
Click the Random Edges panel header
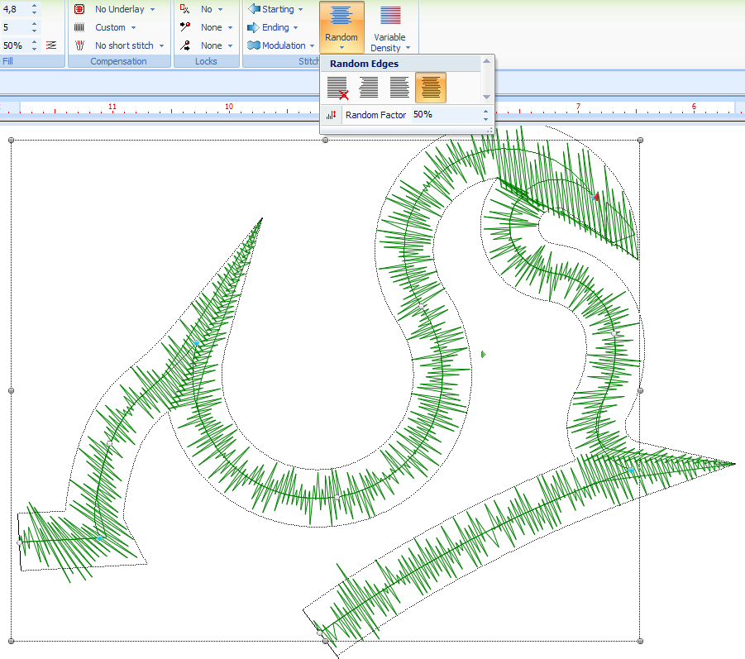[364, 63]
